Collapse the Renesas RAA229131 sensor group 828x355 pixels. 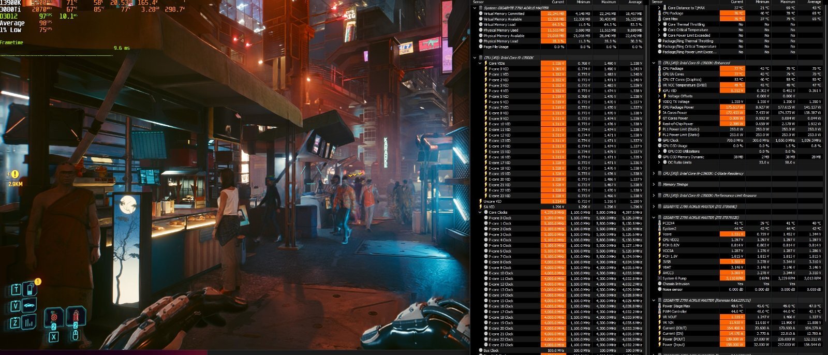tap(654, 300)
